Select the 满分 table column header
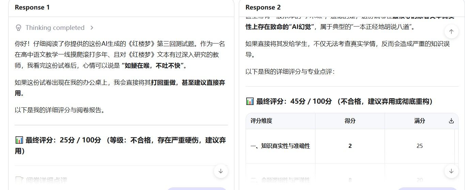This screenshot has height=190, width=465. [x=419, y=121]
